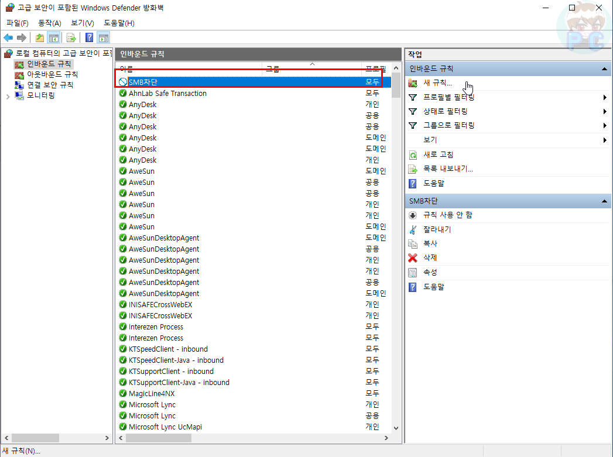Select the KTSupportClient-Java - inbound rule

coord(179,383)
